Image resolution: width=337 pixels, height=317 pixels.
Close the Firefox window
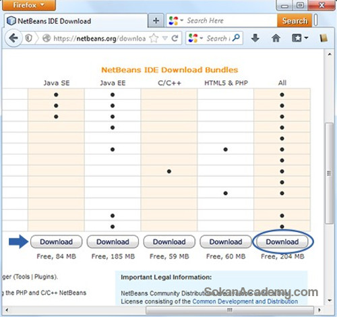[x=321, y=5]
